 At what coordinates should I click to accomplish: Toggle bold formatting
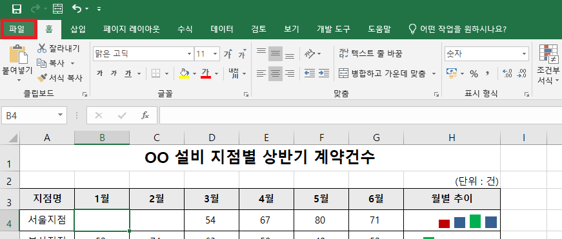pos(100,73)
